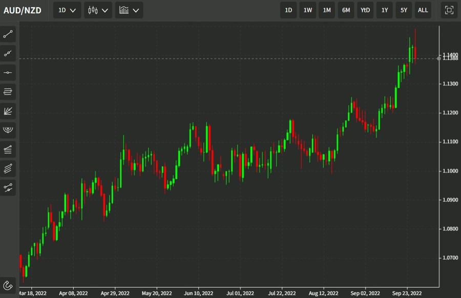Screen dimensions: 461x298
Task: Switch to the 5Y view
Action: (x=404, y=10)
